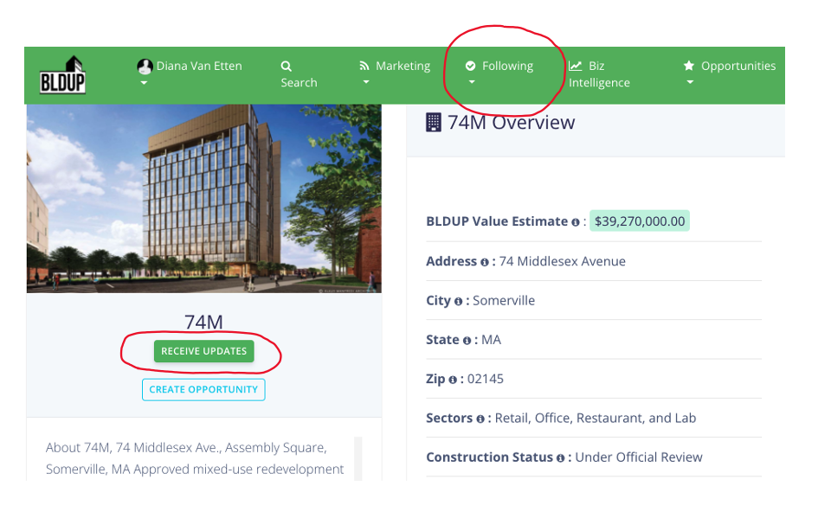Expand the Marketing dropdown caret
The height and width of the screenshot is (505, 831).
tap(365, 83)
